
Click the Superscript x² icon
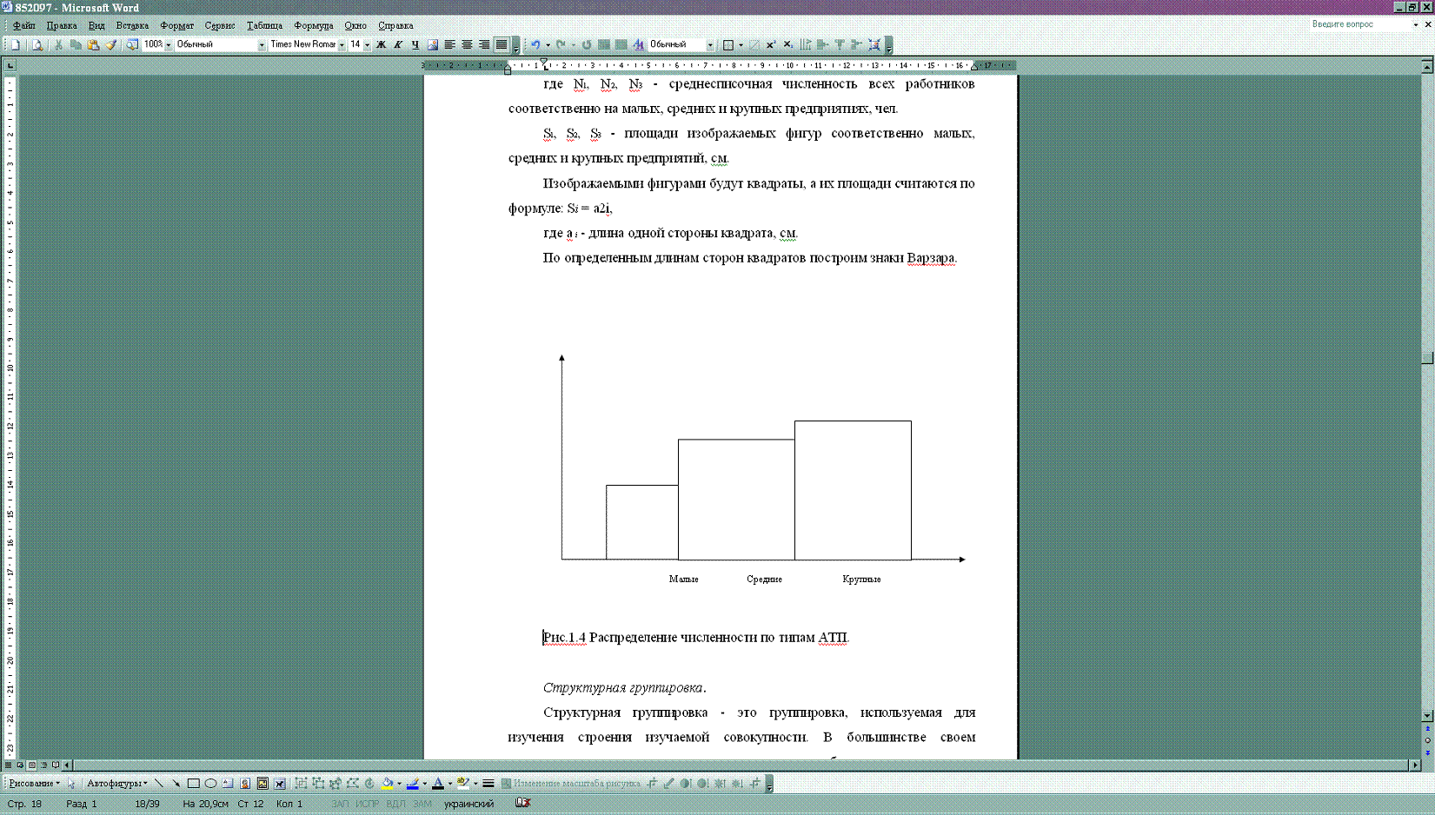[771, 44]
